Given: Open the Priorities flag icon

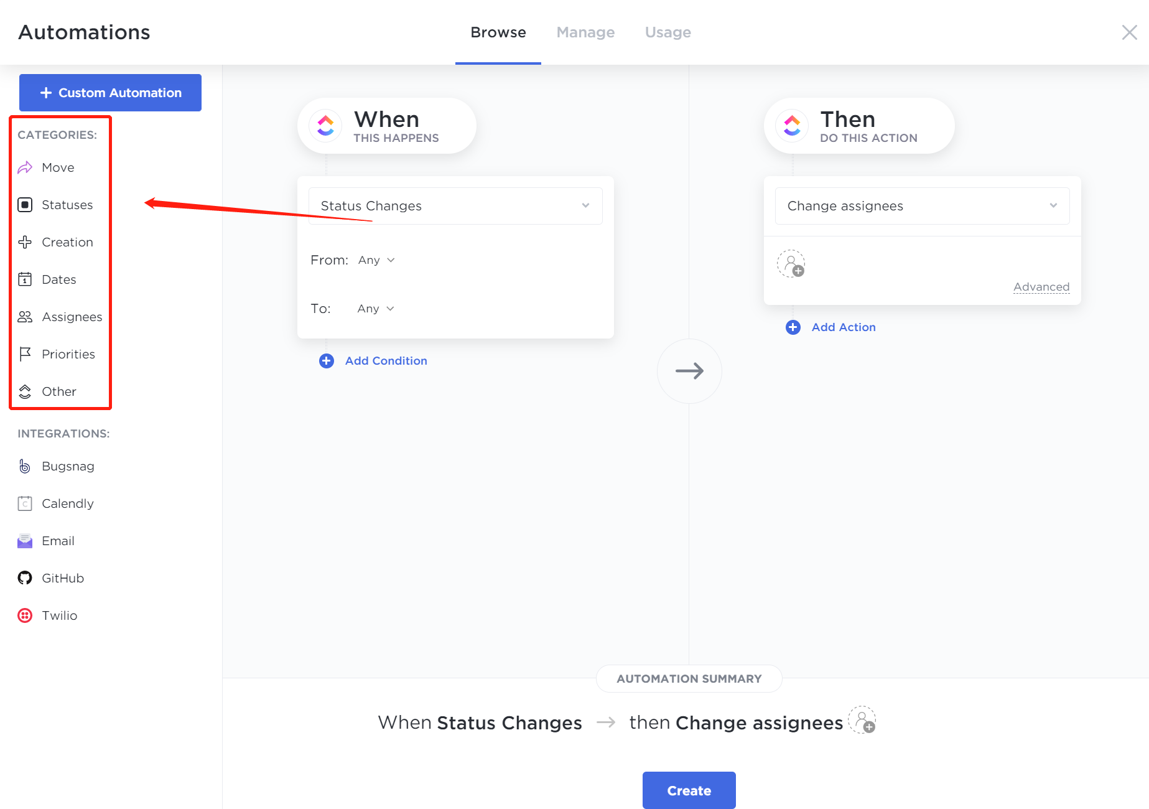Looking at the screenshot, I should click(25, 354).
